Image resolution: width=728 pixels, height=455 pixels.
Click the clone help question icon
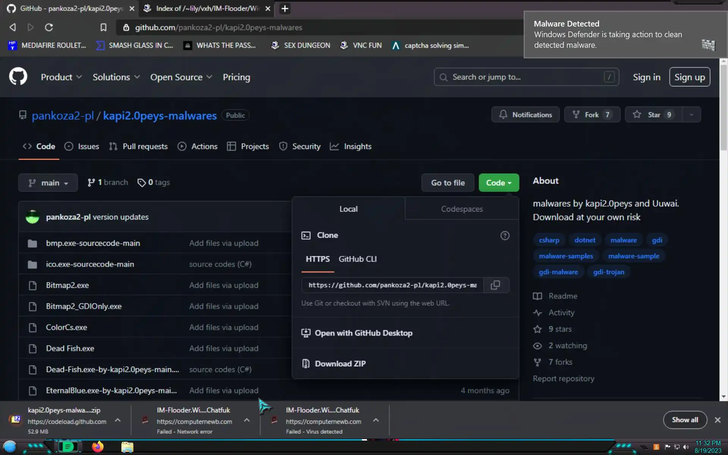coord(505,235)
